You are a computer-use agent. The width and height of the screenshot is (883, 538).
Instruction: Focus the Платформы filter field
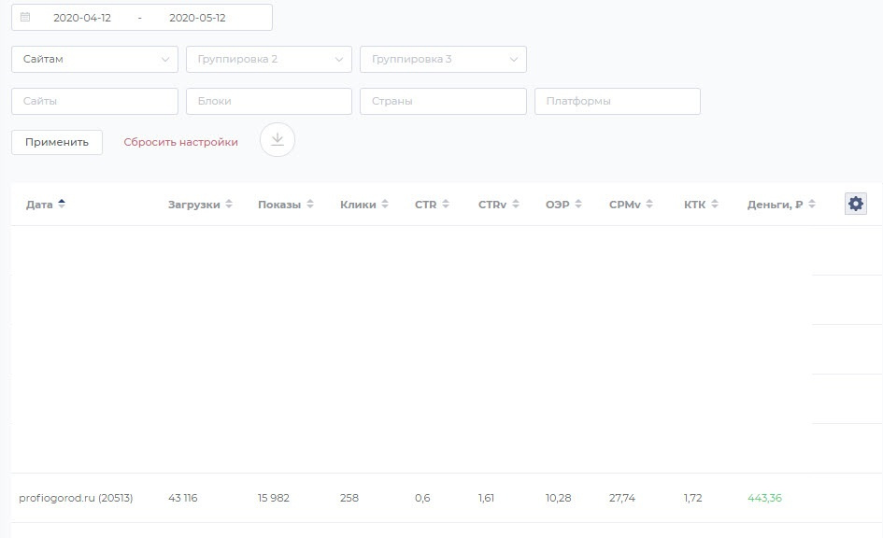pyautogui.click(x=618, y=101)
